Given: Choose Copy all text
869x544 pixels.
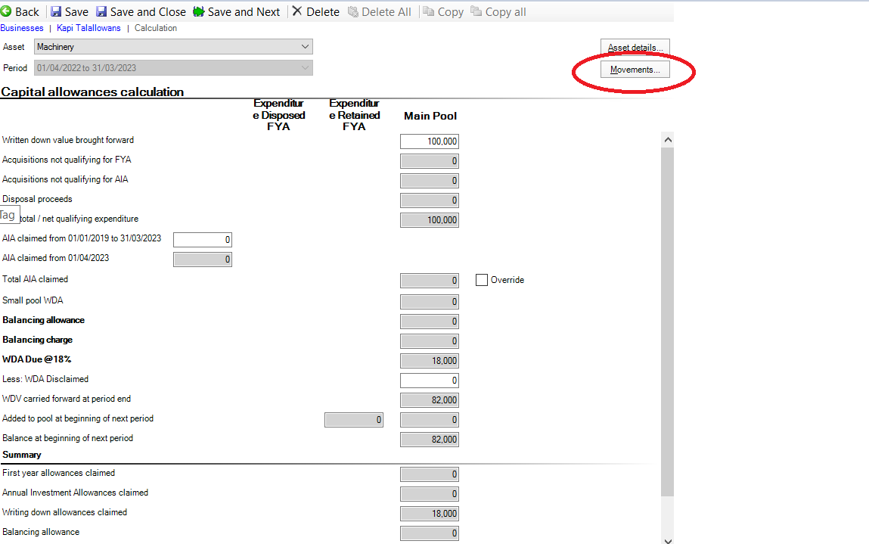Looking at the screenshot, I should point(505,11).
